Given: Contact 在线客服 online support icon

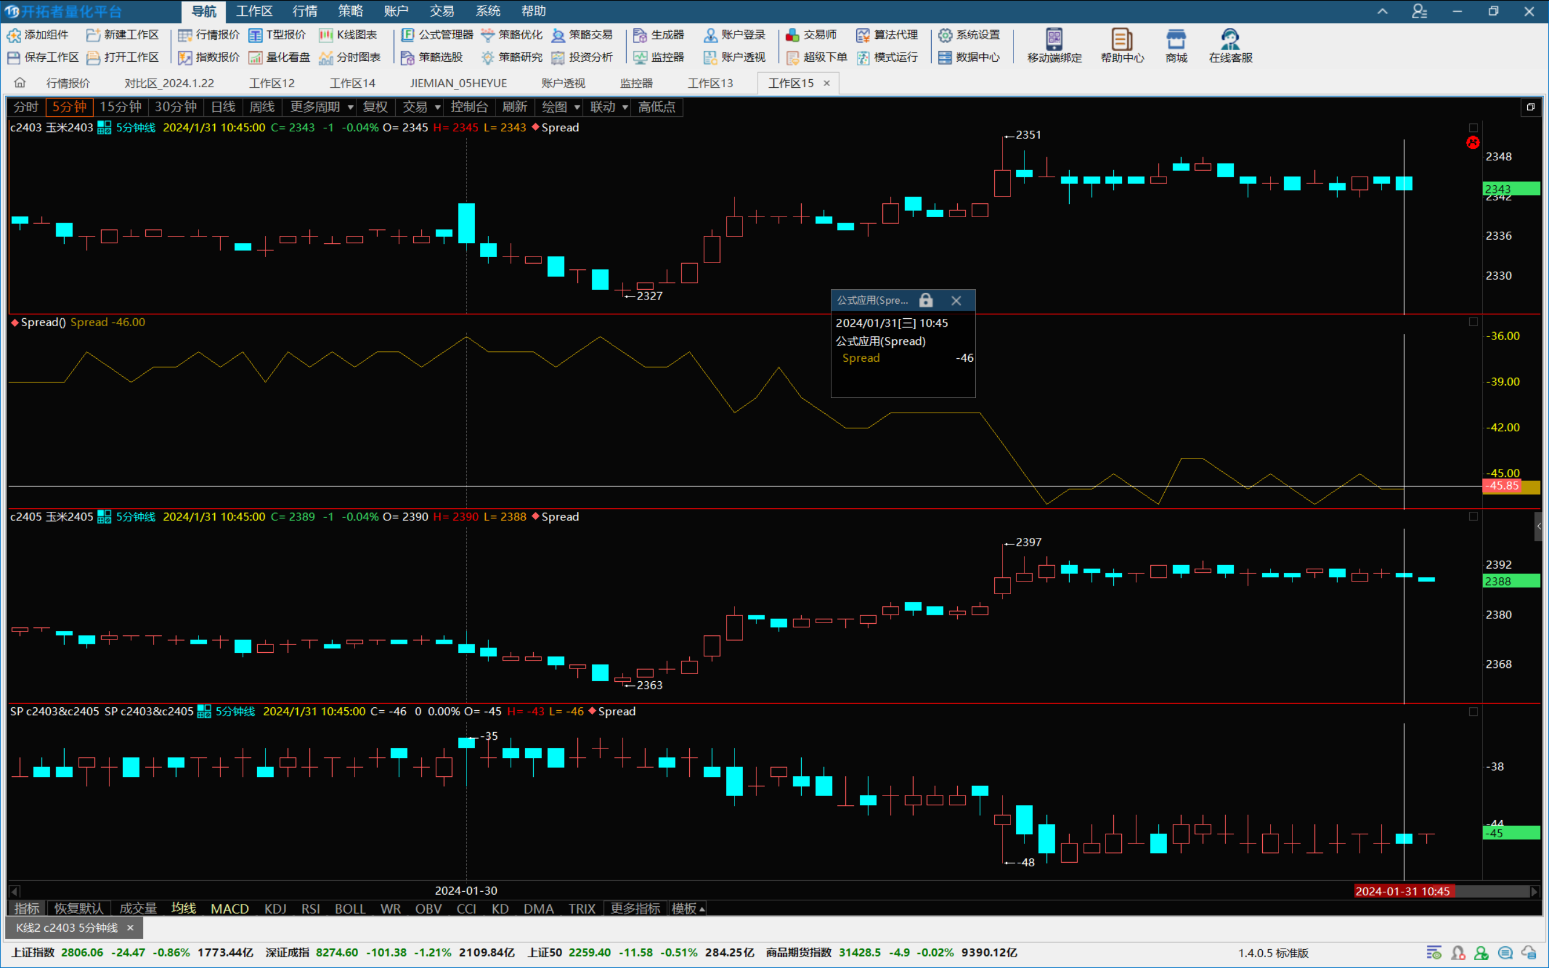Looking at the screenshot, I should 1230,39.
